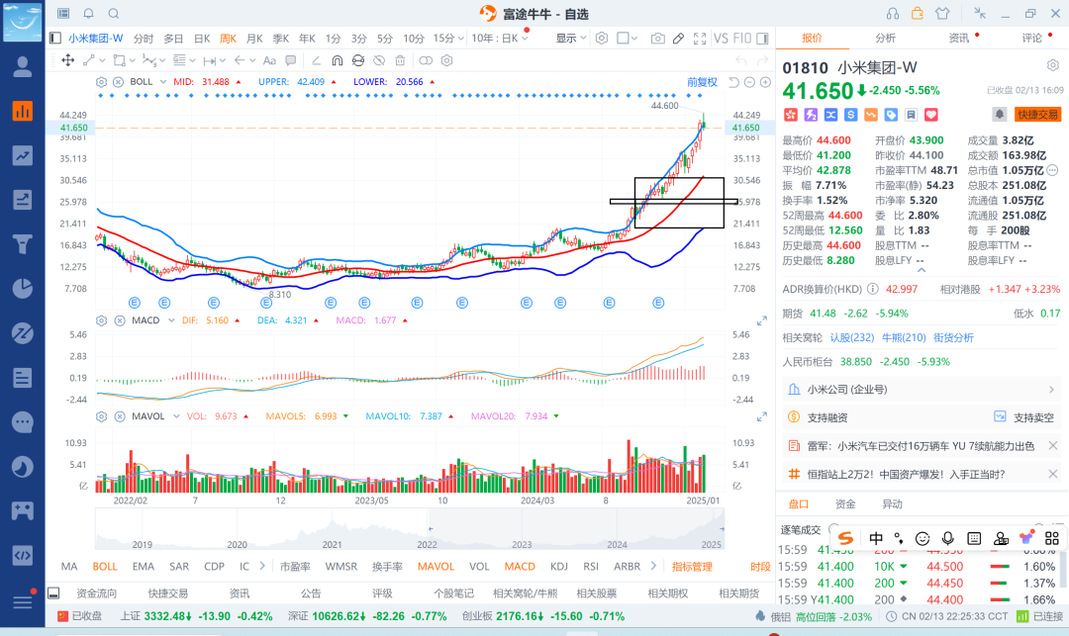This screenshot has width=1069, height=636.
Task: Open the skin theme shirt icon
Action: (x=942, y=14)
